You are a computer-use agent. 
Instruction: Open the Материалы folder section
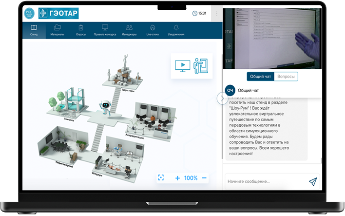tap(57, 30)
